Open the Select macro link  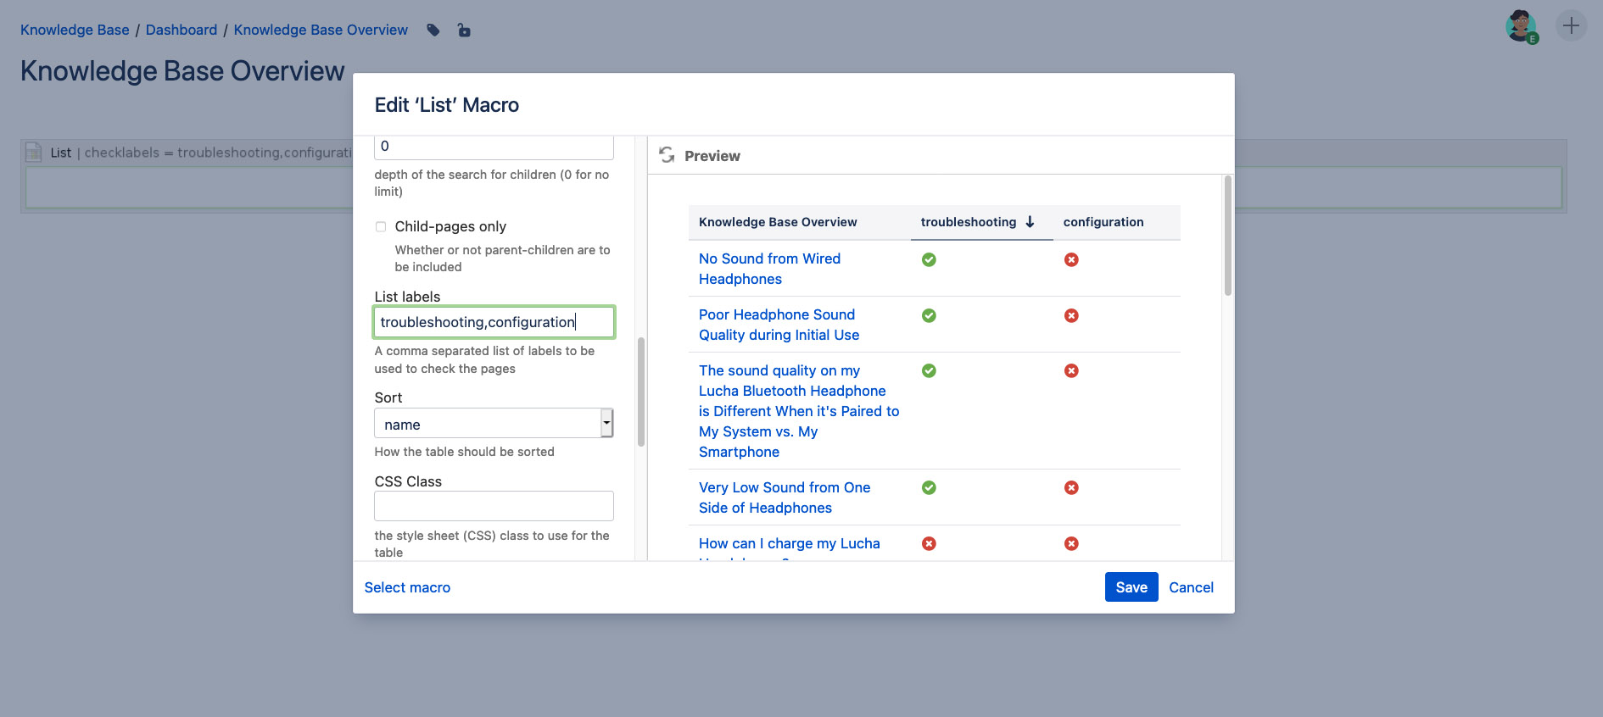coord(407,587)
